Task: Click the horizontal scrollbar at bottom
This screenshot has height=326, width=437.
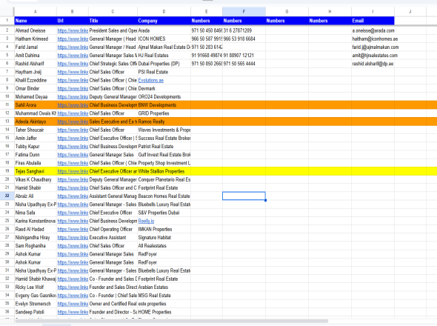Action: (171, 321)
